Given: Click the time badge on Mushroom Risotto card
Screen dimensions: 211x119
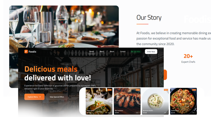Looking at the screenshot, I should click(166, 90).
